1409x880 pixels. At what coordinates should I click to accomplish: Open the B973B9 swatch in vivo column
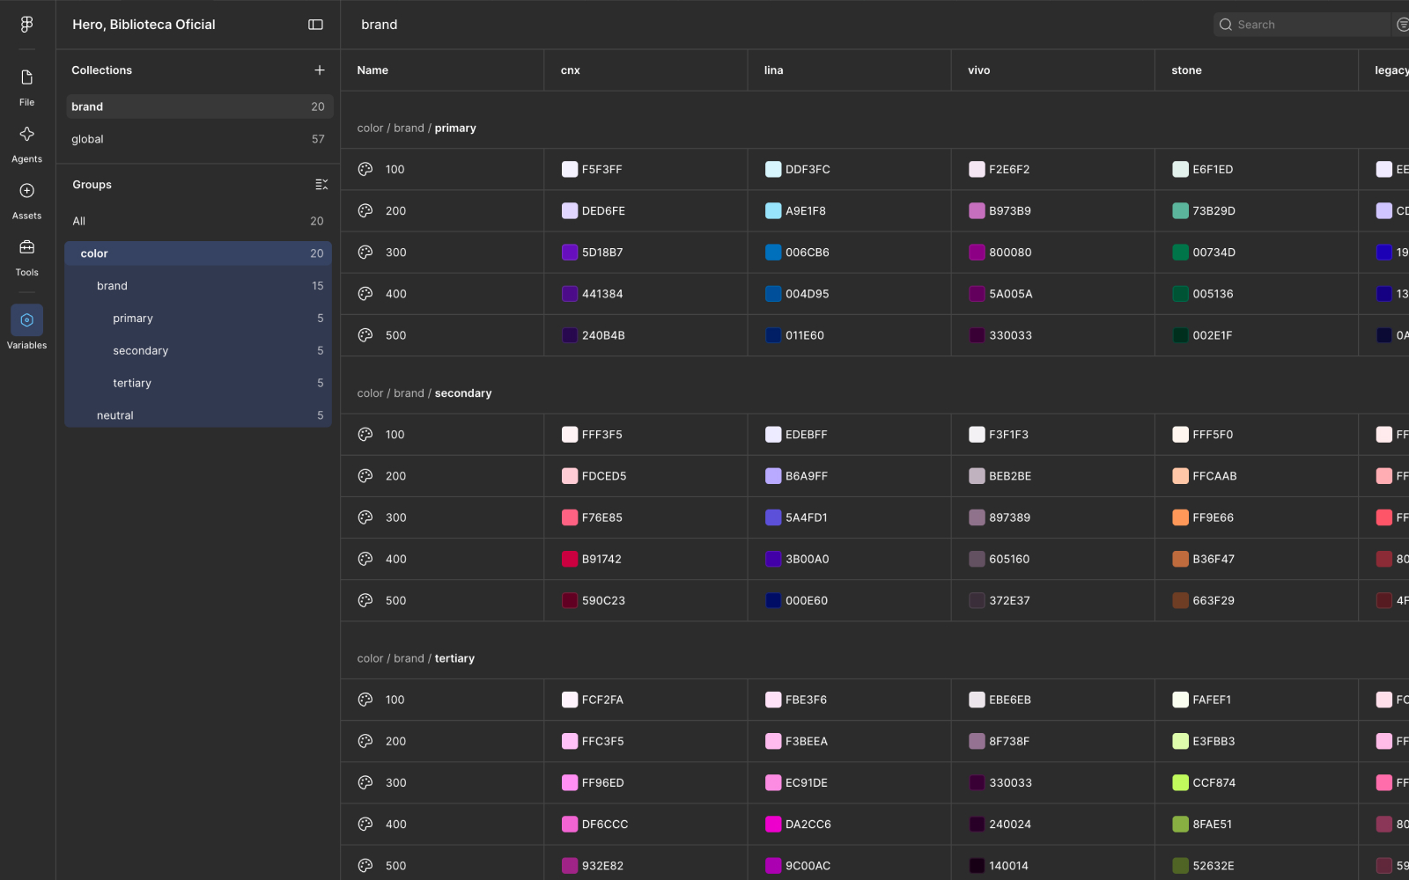977,211
